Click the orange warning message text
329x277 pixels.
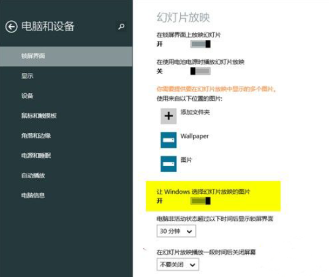216,89
